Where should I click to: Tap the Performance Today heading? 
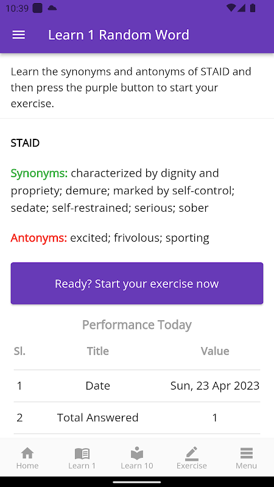(x=137, y=325)
